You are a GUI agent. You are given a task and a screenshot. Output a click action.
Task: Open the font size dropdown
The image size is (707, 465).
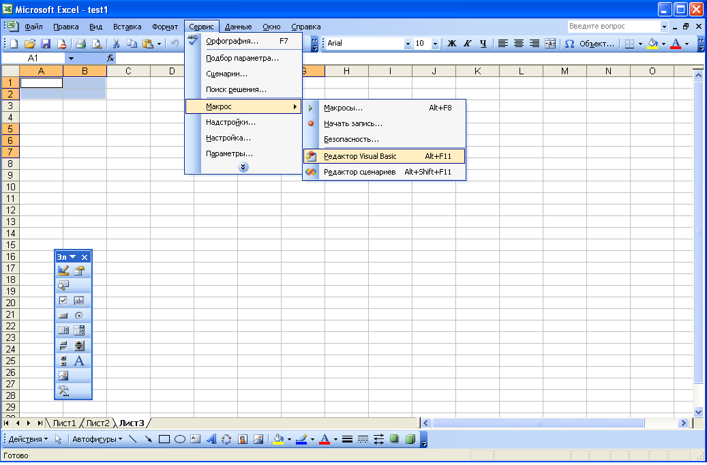click(435, 44)
